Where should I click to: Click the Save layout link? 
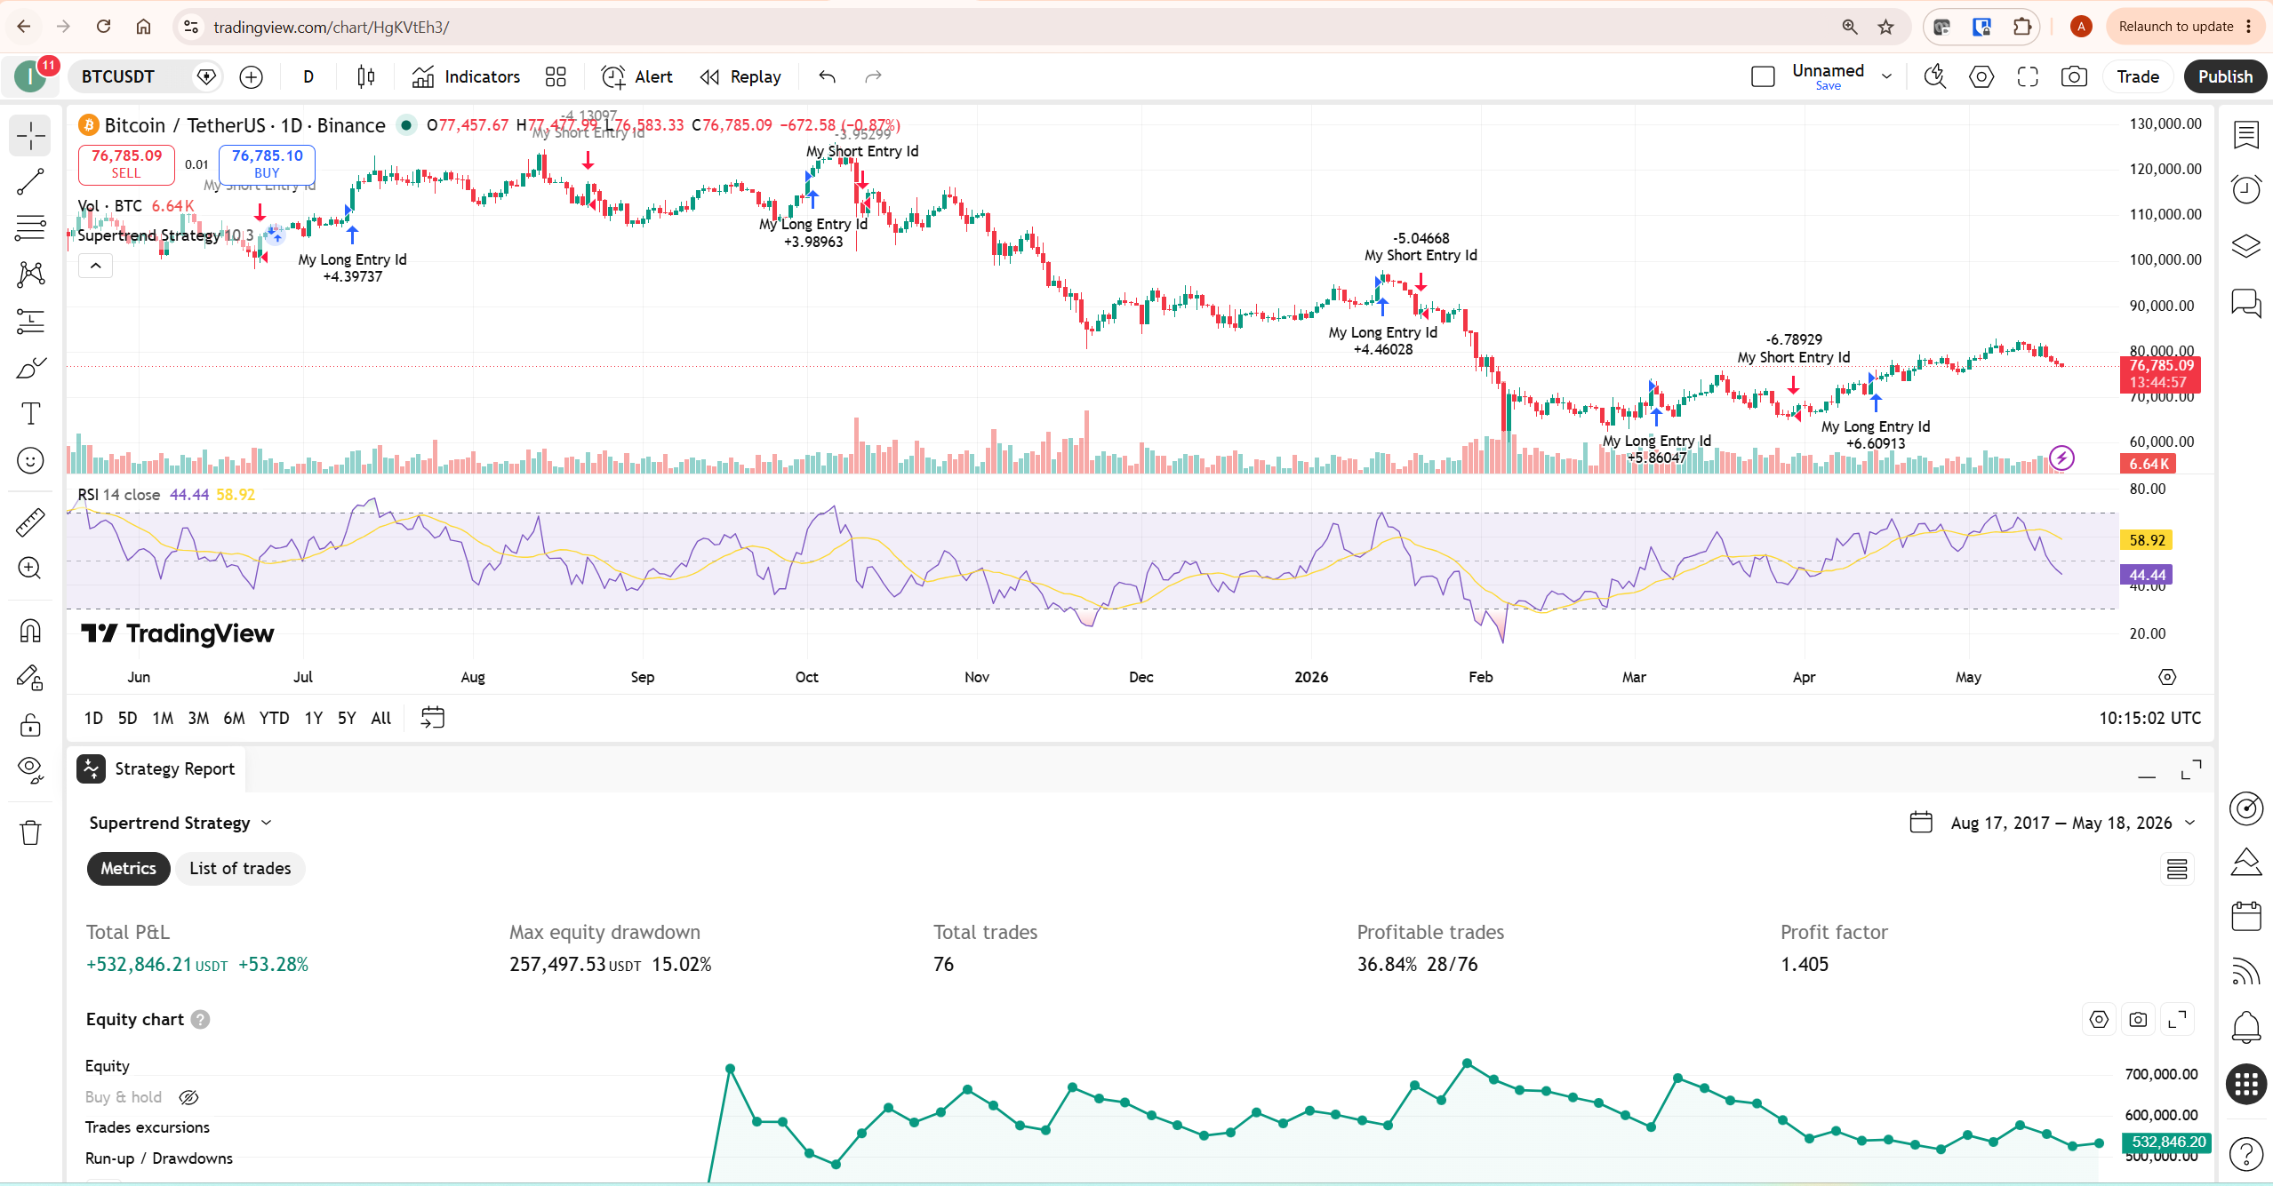(1828, 86)
